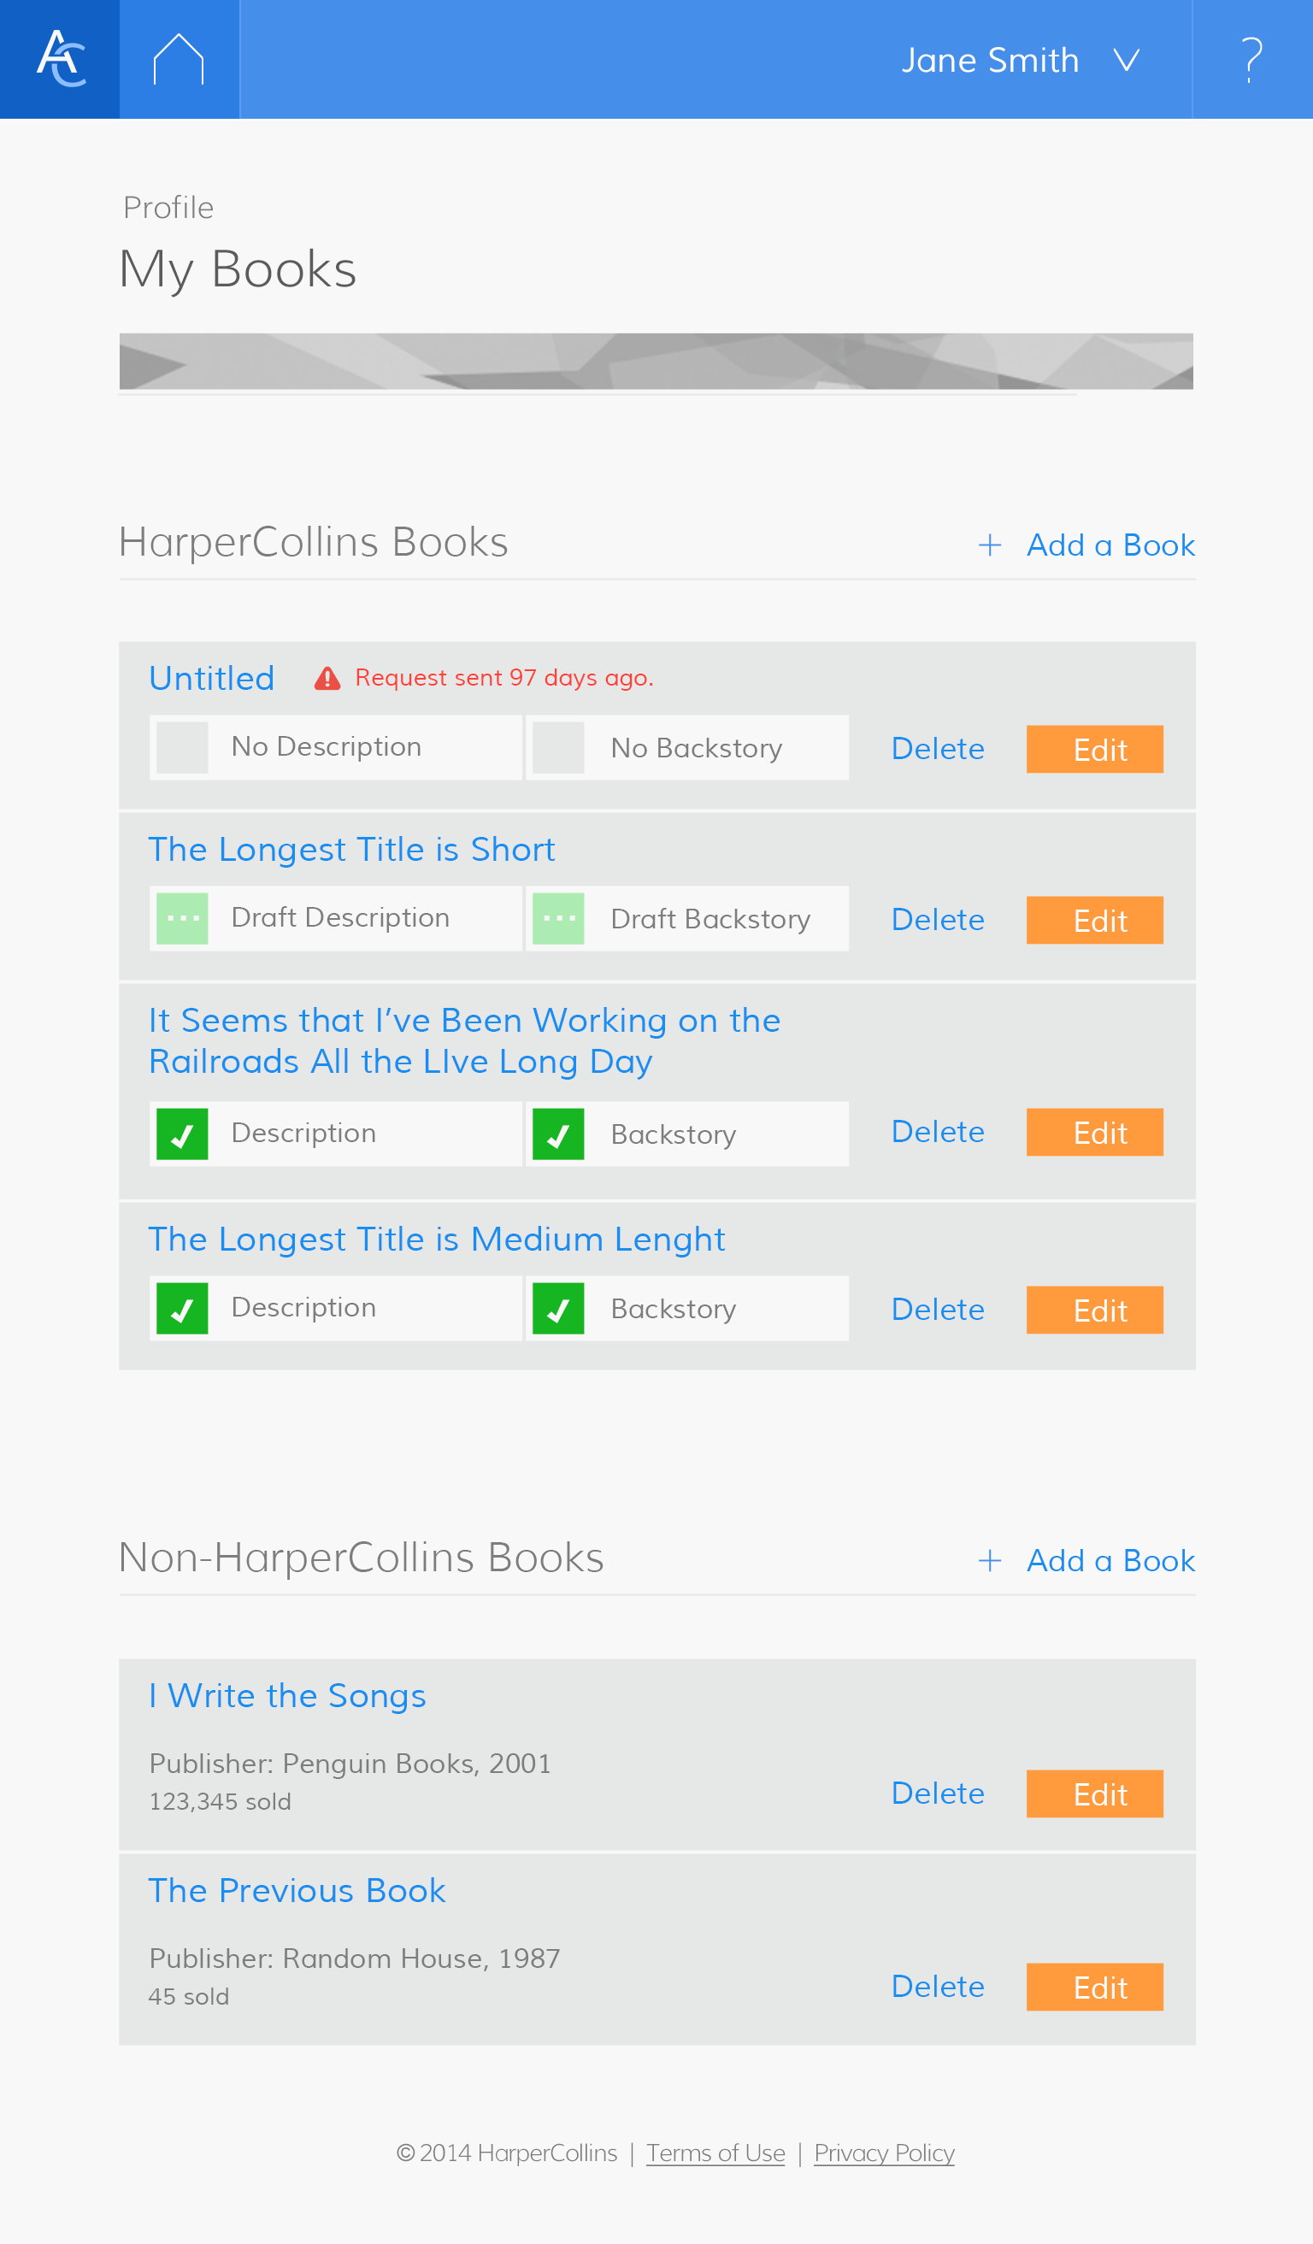Open the help question mark icon
Image resolution: width=1313 pixels, height=2244 pixels.
(1251, 59)
